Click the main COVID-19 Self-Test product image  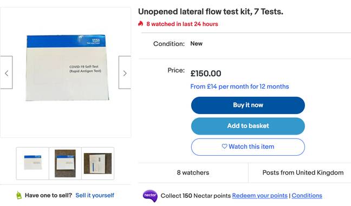[x=67, y=68]
